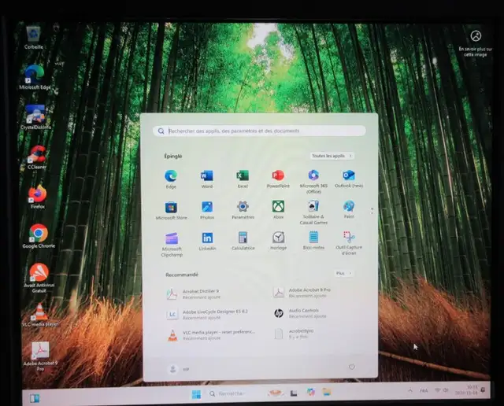Select Google Chrome desktop shortcut
The image size is (504, 406).
tap(39, 236)
